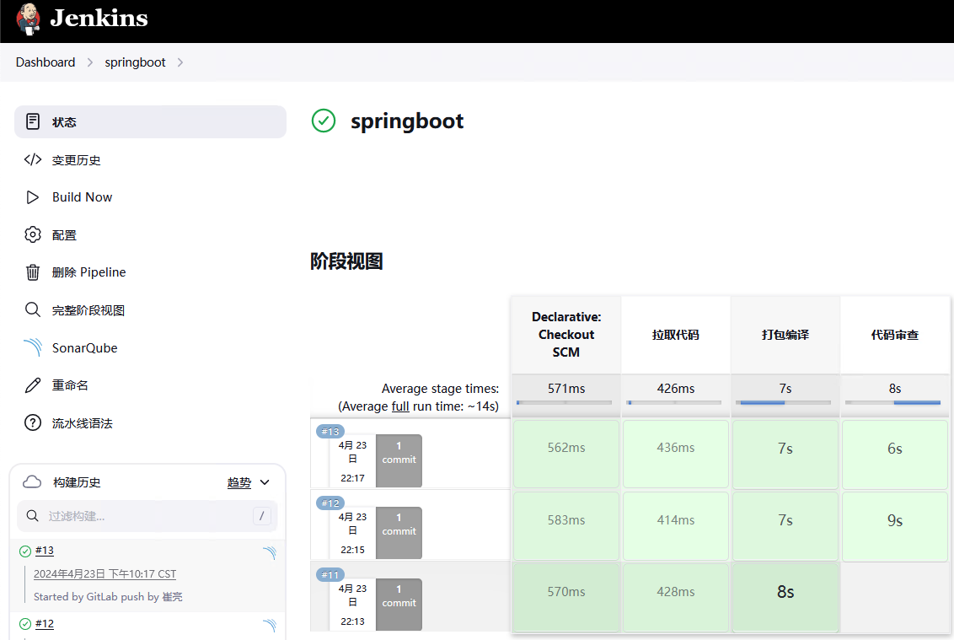This screenshot has width=954, height=640.
Task: Click the 状态 document icon
Action: (33, 121)
